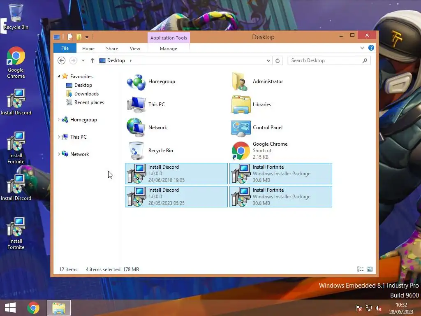Collapse Favourites tree section
The width and height of the screenshot is (421, 316).
(59, 76)
